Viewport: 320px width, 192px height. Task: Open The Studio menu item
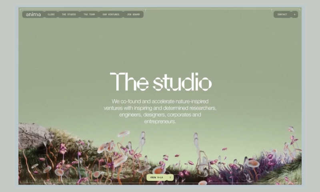click(x=69, y=14)
